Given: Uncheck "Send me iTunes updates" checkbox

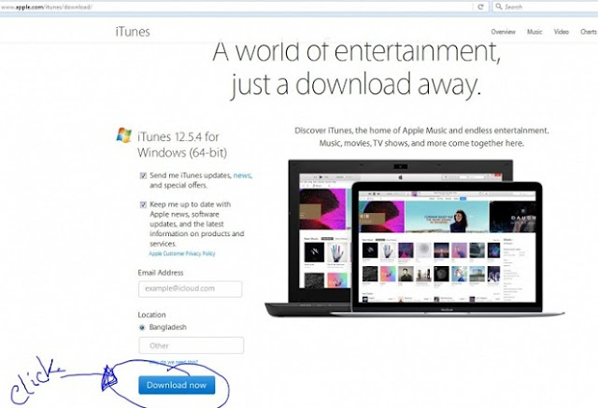Looking at the screenshot, I should [x=143, y=176].
